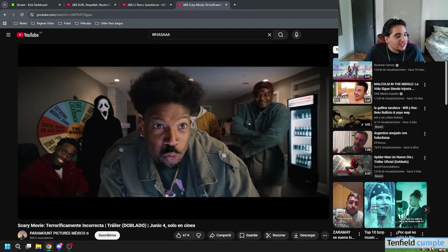Image resolution: width=448 pixels, height=252 pixels.
Task: Open more actions ellipsis under video
Action: [325, 235]
